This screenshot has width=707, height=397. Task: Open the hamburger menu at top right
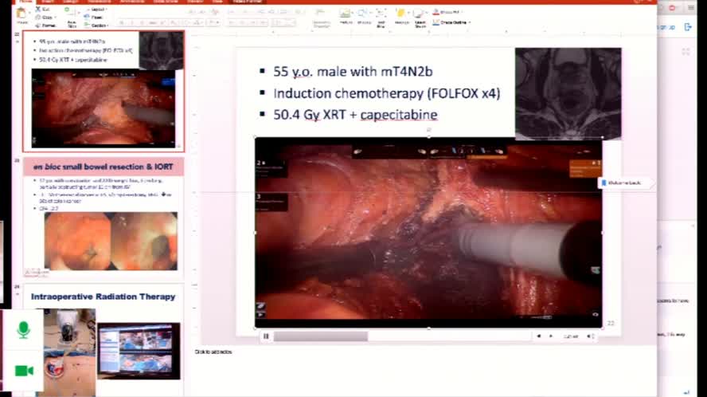coord(691,8)
